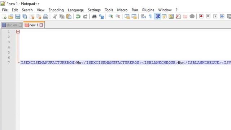Viewport: 231px width, 130px height.
Task: Click the Replace toolbar icon
Action: coord(101,16)
